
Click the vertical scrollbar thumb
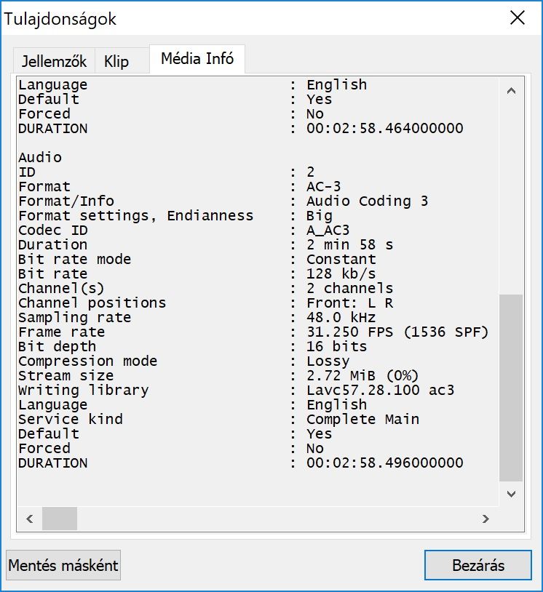[511, 385]
